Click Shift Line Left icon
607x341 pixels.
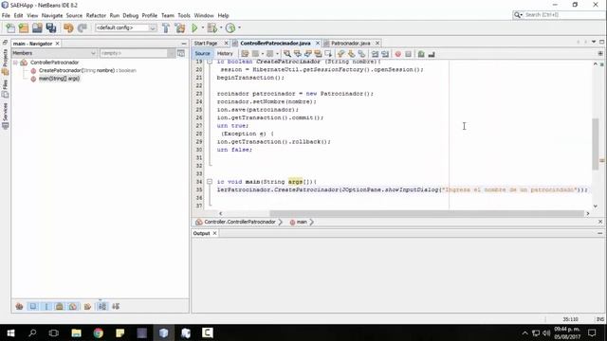click(375, 54)
